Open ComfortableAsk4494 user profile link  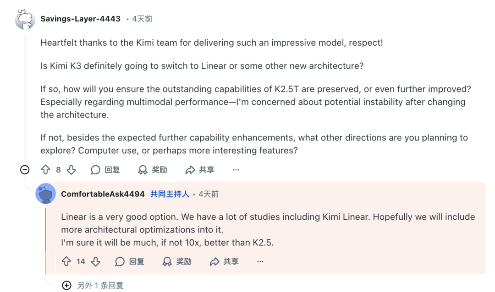103,194
